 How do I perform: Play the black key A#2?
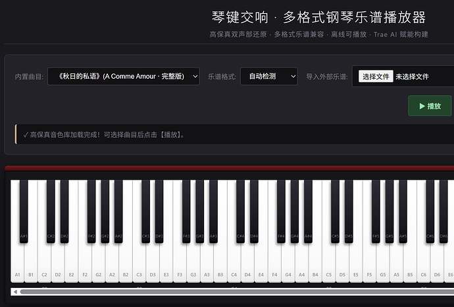(118, 211)
